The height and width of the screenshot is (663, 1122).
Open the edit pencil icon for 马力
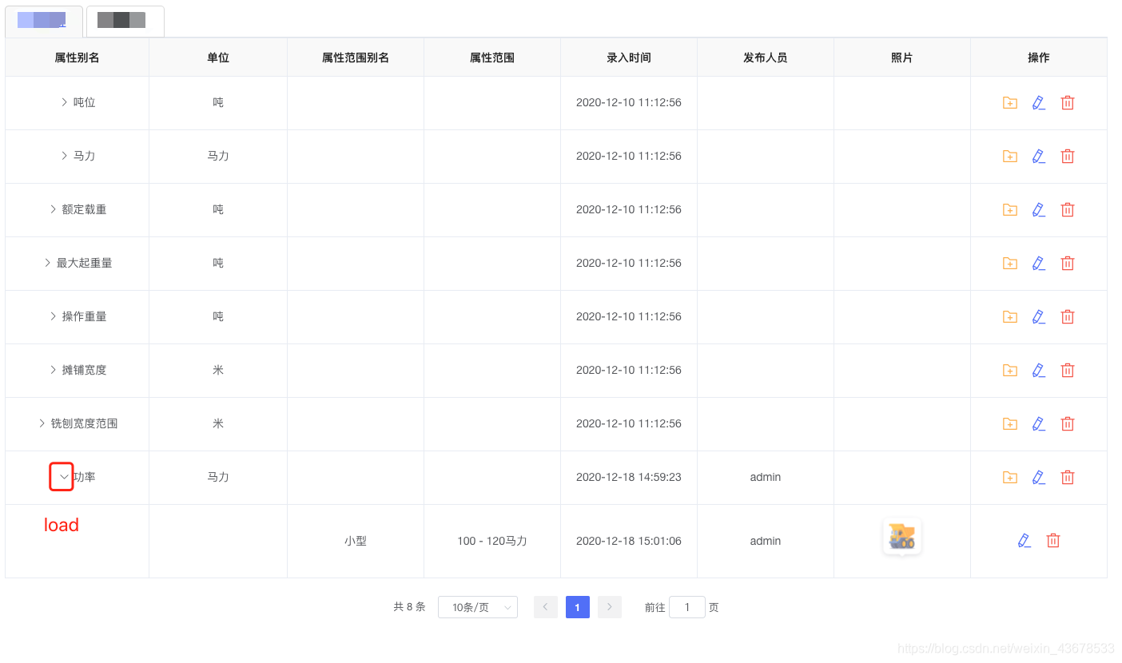1038,156
